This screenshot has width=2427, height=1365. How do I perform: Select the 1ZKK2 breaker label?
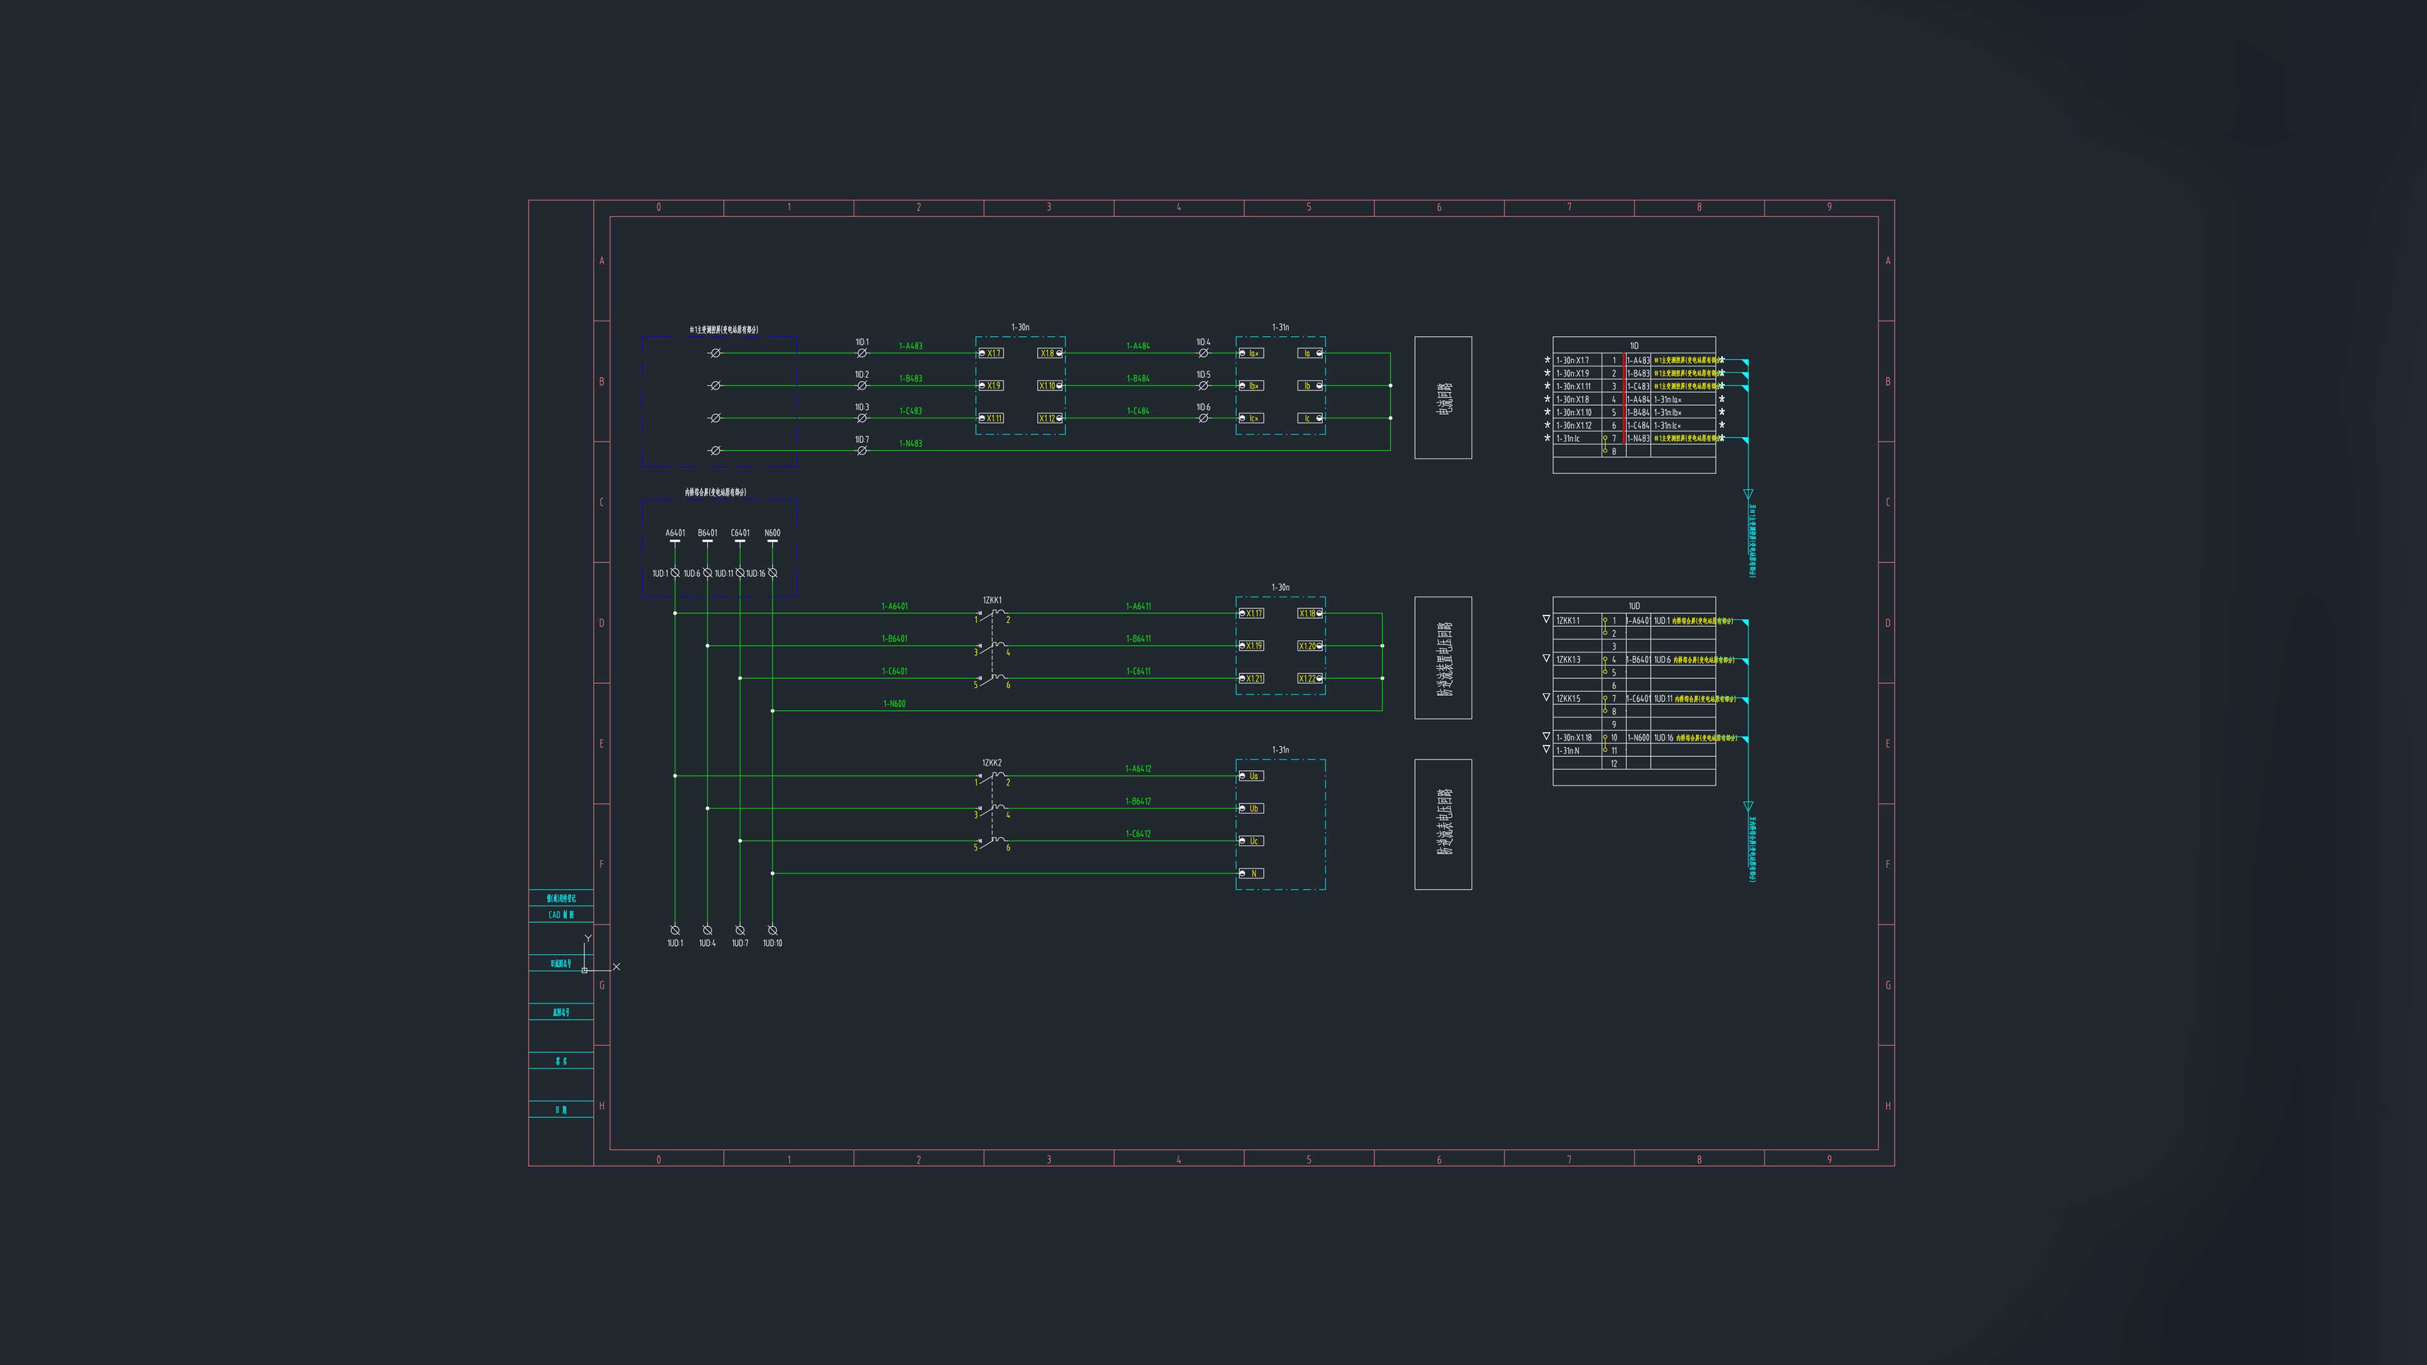point(992,763)
